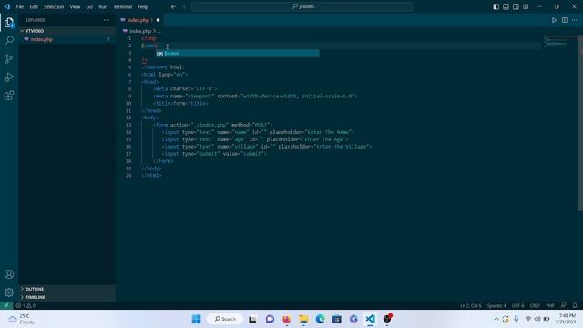The image size is (583, 328).
Task: Toggle the primary sidebar visibility
Action: (496, 6)
